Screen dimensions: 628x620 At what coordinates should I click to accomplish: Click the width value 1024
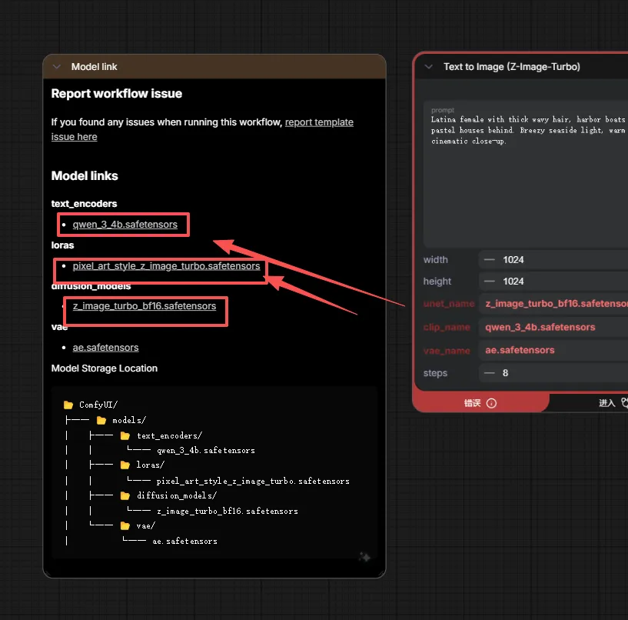(x=513, y=260)
